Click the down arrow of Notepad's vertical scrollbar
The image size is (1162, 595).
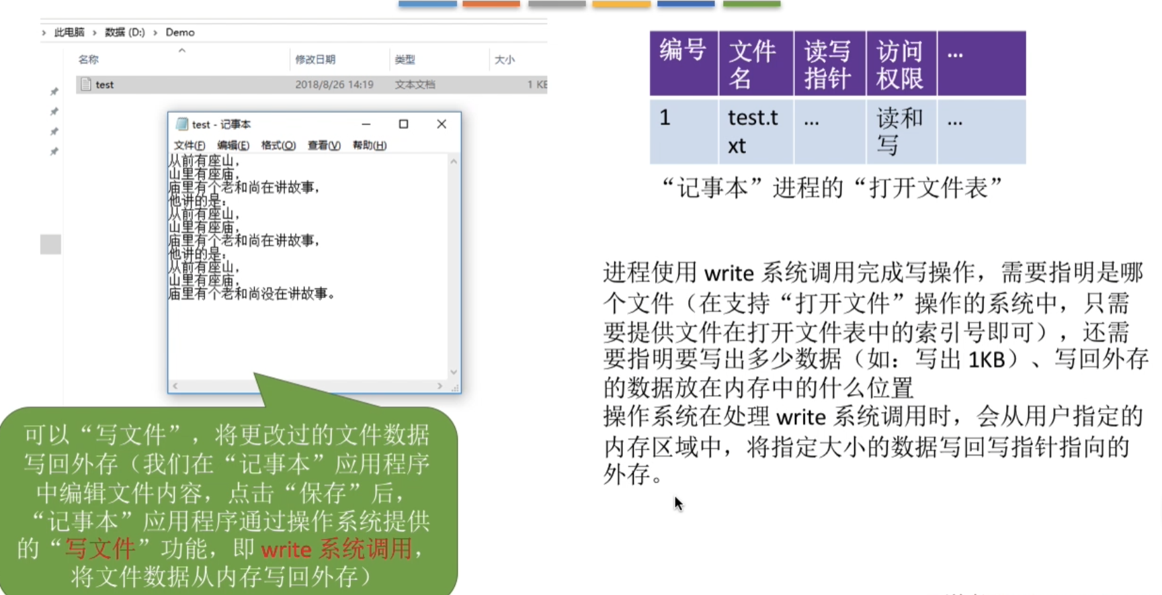[x=454, y=372]
